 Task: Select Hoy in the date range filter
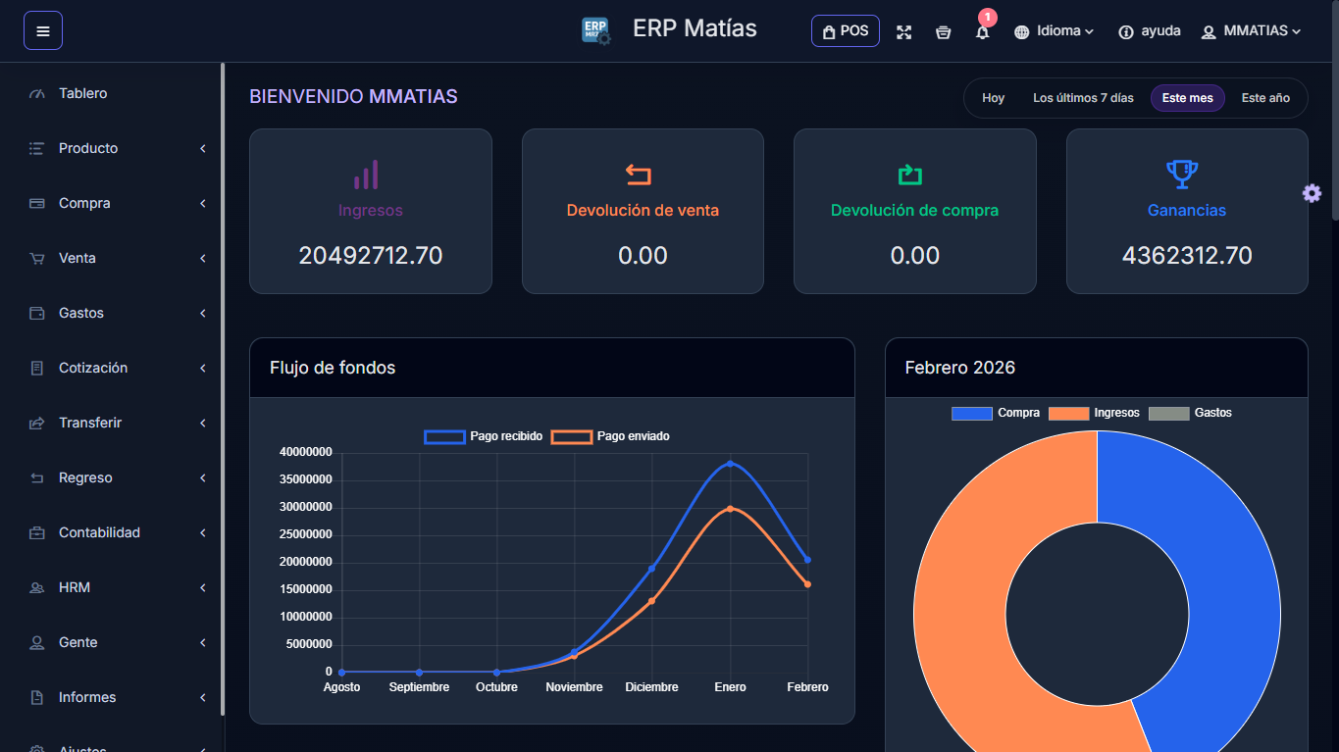tap(993, 98)
